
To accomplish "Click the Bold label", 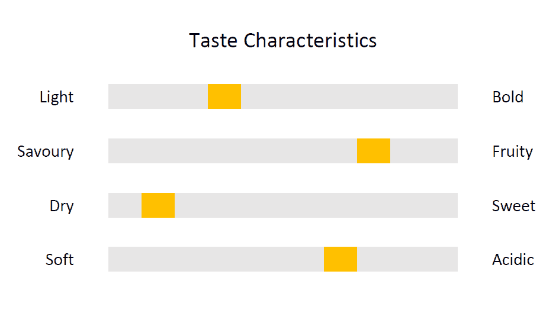I will 508,97.
